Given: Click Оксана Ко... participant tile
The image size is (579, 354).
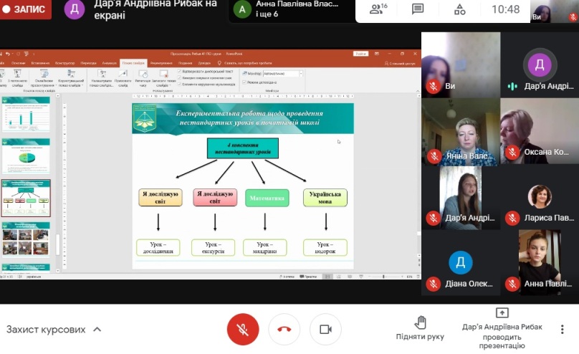Looking at the screenshot, I should [540, 130].
